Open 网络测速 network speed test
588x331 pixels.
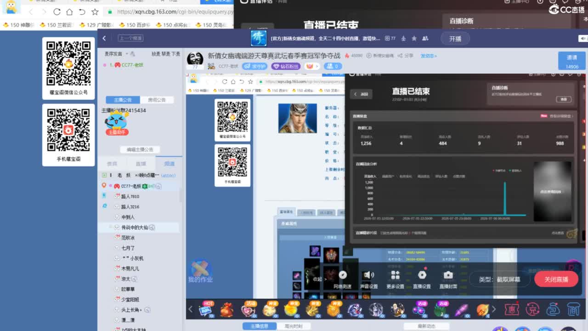tap(342, 280)
